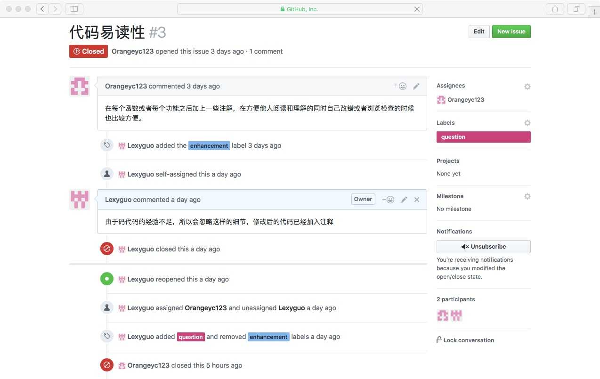The height and width of the screenshot is (379, 600).
Task: Click tag icon beside question label added event
Action: (107, 336)
